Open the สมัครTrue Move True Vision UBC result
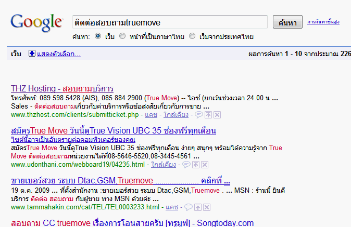Screen dimensions: 351x227 tap(114, 130)
